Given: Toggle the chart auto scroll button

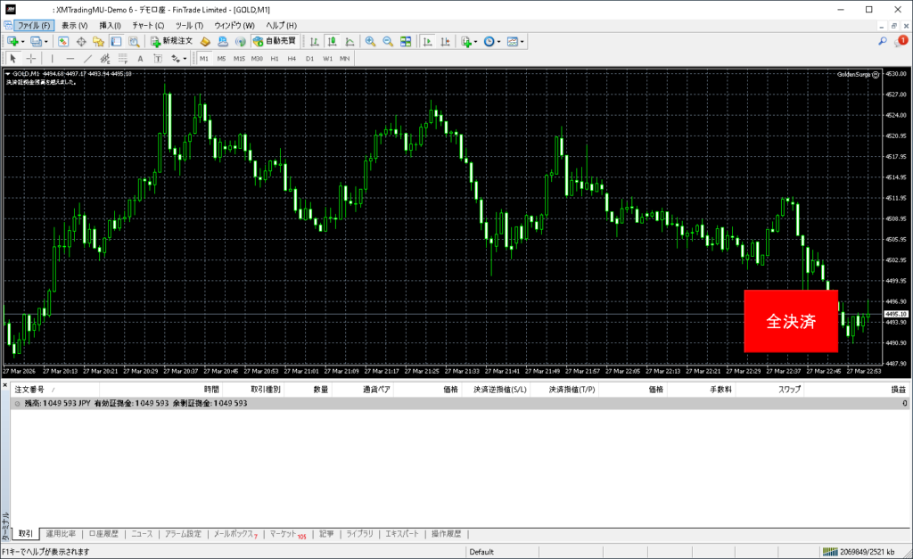Looking at the screenshot, I should [x=428, y=42].
